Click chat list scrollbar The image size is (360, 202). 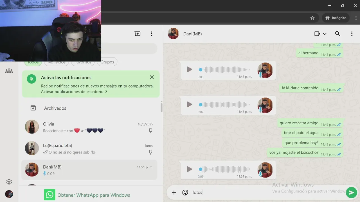click(x=161, y=107)
